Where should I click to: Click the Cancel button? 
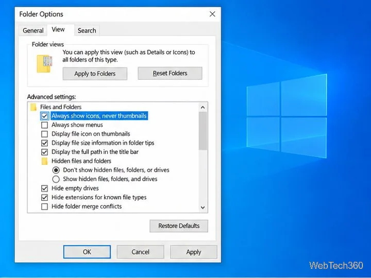(x=140, y=252)
